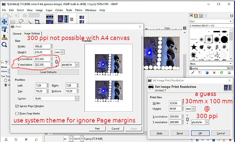This screenshot has height=142, width=235.
Task: Click the Help button
Action: tap(160, 133)
